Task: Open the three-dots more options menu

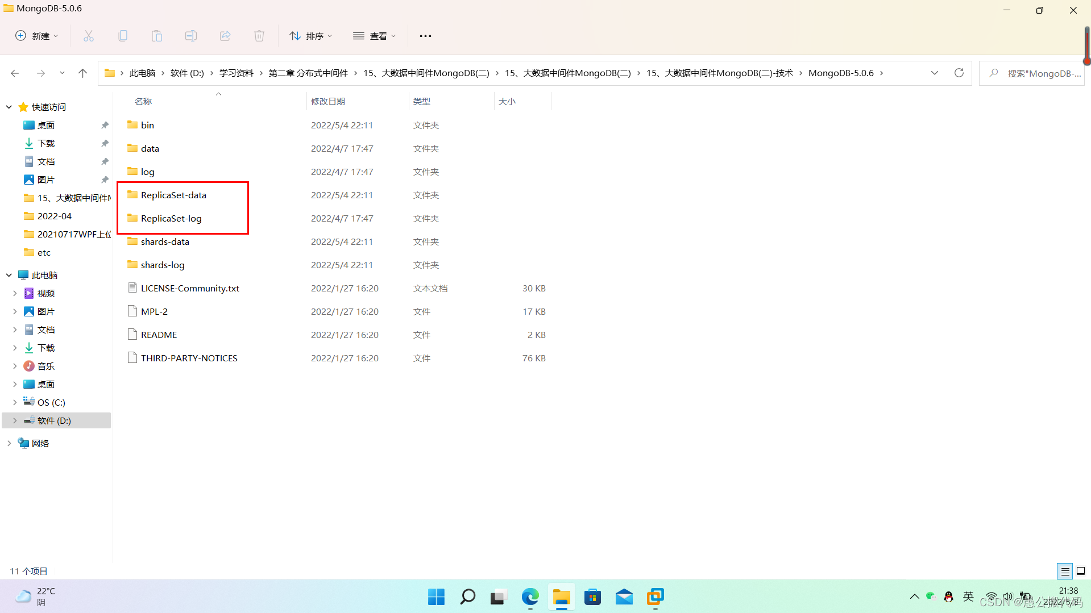Action: pos(425,36)
